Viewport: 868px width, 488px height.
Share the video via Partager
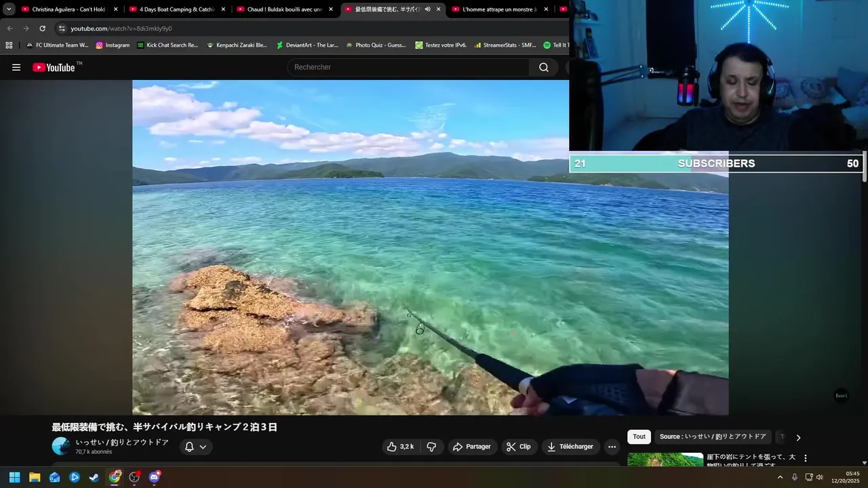tap(471, 447)
